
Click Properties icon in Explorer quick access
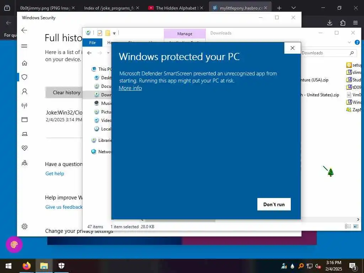pyautogui.click(x=100, y=33)
